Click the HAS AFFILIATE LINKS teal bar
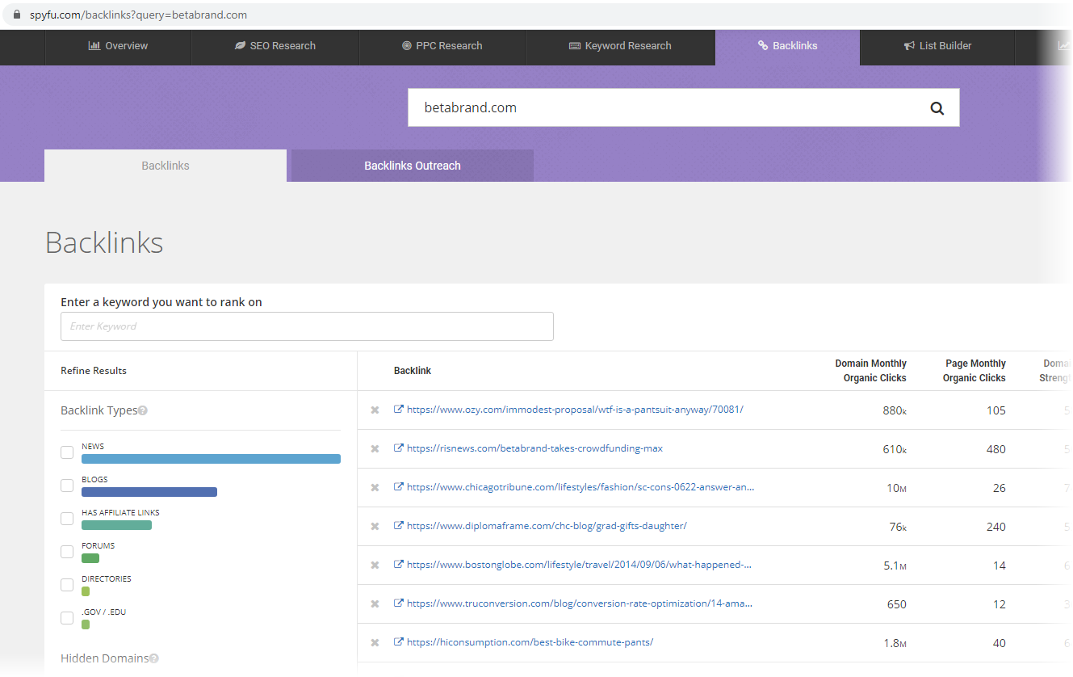Viewport: 1073px width, 677px height. coord(116,525)
